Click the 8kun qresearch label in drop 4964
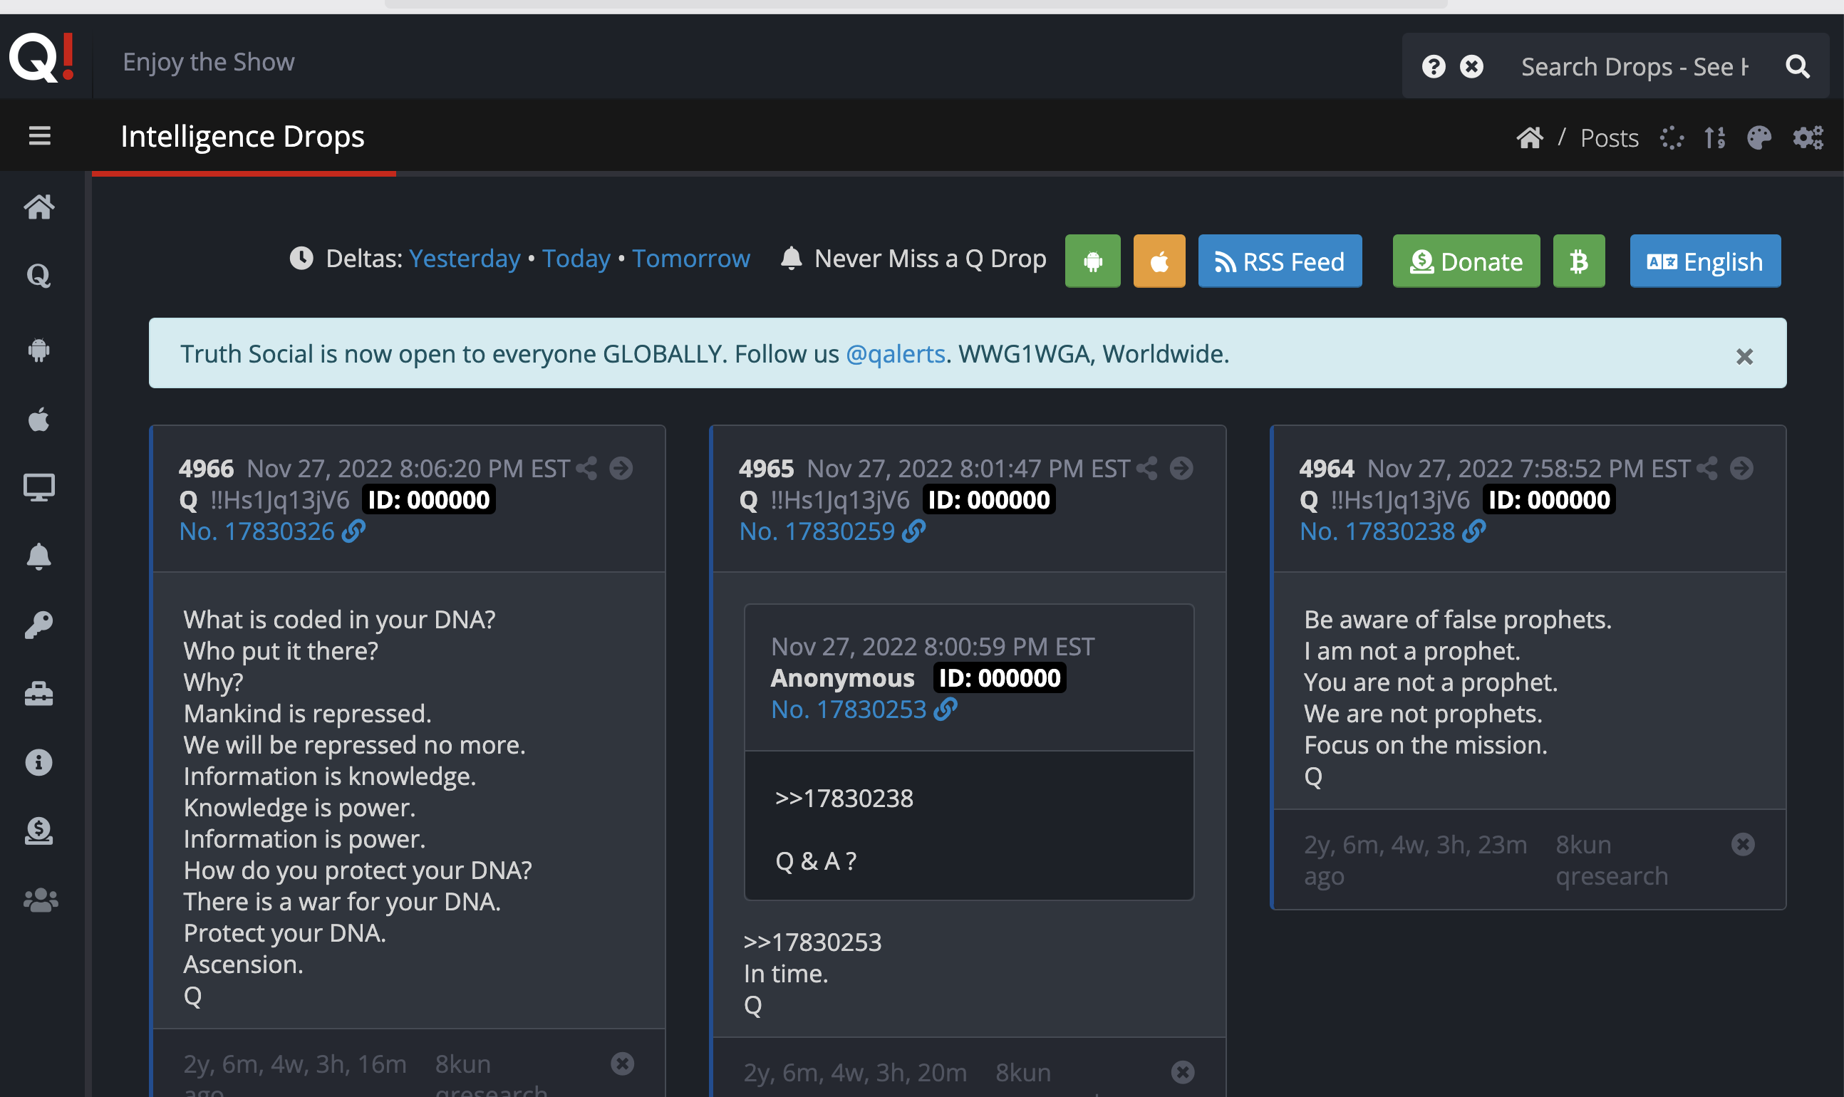Screen dimensions: 1844x1097 (x=1612, y=861)
